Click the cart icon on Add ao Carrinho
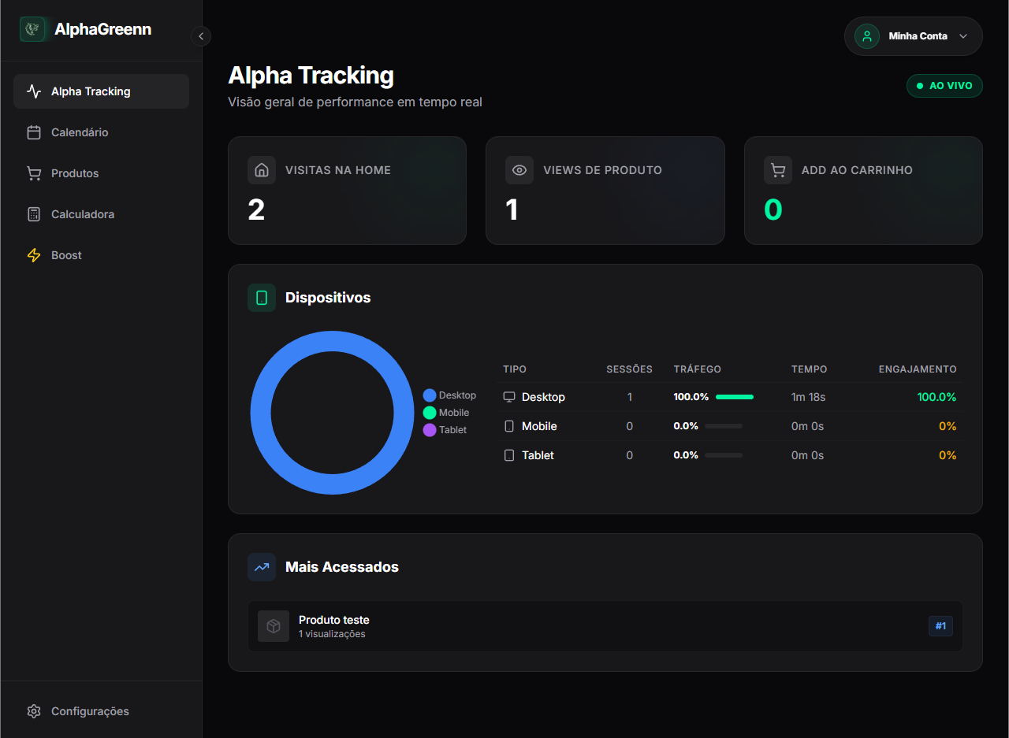1009x738 pixels. 777,169
